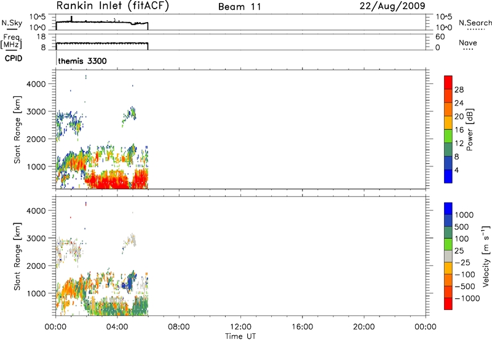Click the date '22/Aug/2009'

[392, 6]
